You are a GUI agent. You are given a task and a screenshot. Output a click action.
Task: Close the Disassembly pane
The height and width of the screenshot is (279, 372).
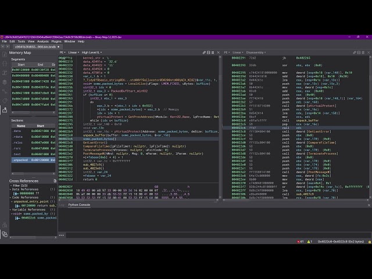click(x=369, y=52)
